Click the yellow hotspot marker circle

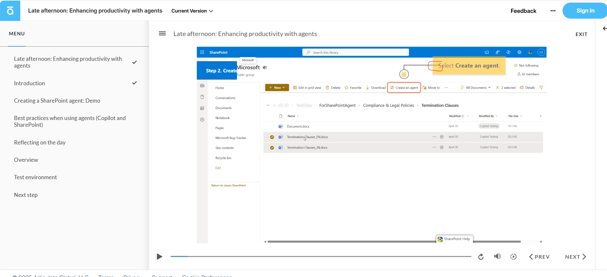pos(404,74)
